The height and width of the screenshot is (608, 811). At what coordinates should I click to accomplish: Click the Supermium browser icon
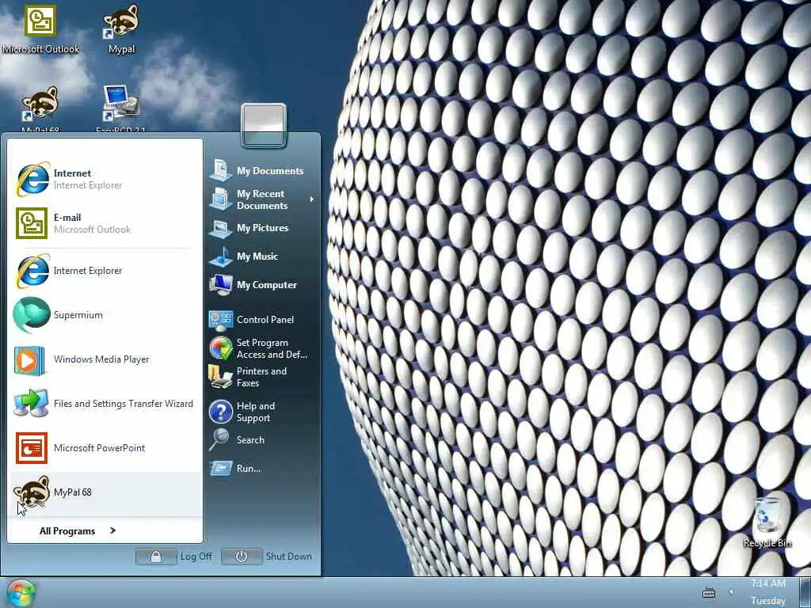(31, 315)
